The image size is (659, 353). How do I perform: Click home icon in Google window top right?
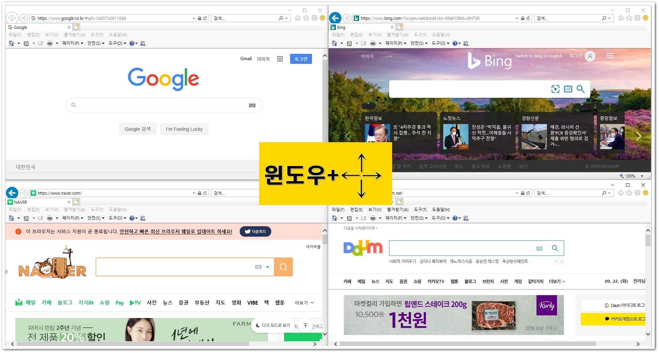click(x=298, y=18)
